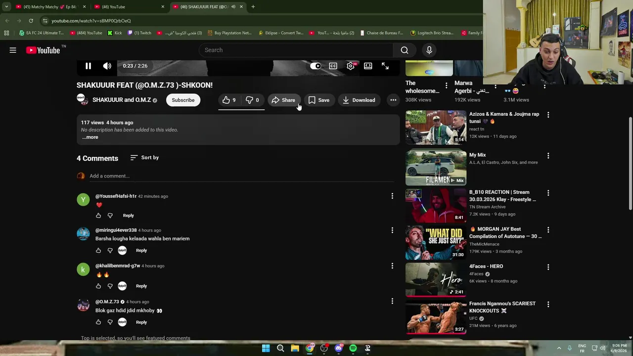
Task: Open options menu for @miringui4ever338 comment
Action: click(392, 230)
